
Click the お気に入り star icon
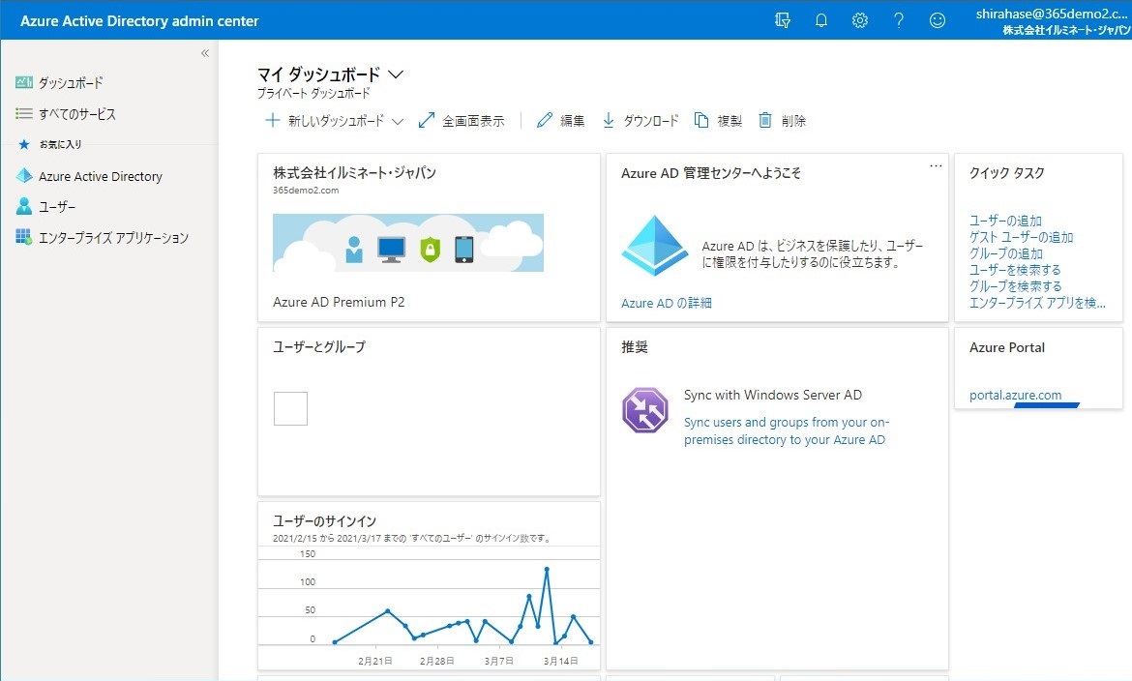(x=24, y=144)
